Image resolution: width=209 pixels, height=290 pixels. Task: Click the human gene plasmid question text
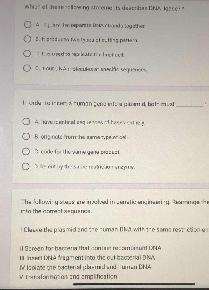[98, 104]
